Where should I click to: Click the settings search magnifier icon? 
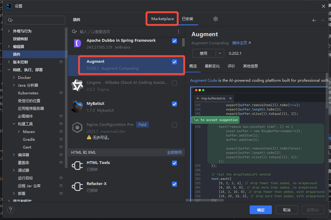pos(10,20)
